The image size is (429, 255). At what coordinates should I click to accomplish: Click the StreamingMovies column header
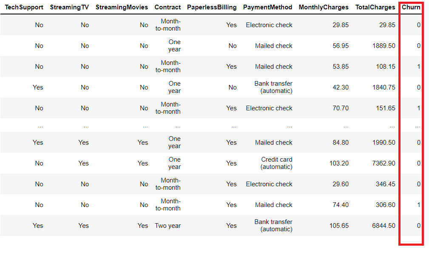[x=122, y=7]
